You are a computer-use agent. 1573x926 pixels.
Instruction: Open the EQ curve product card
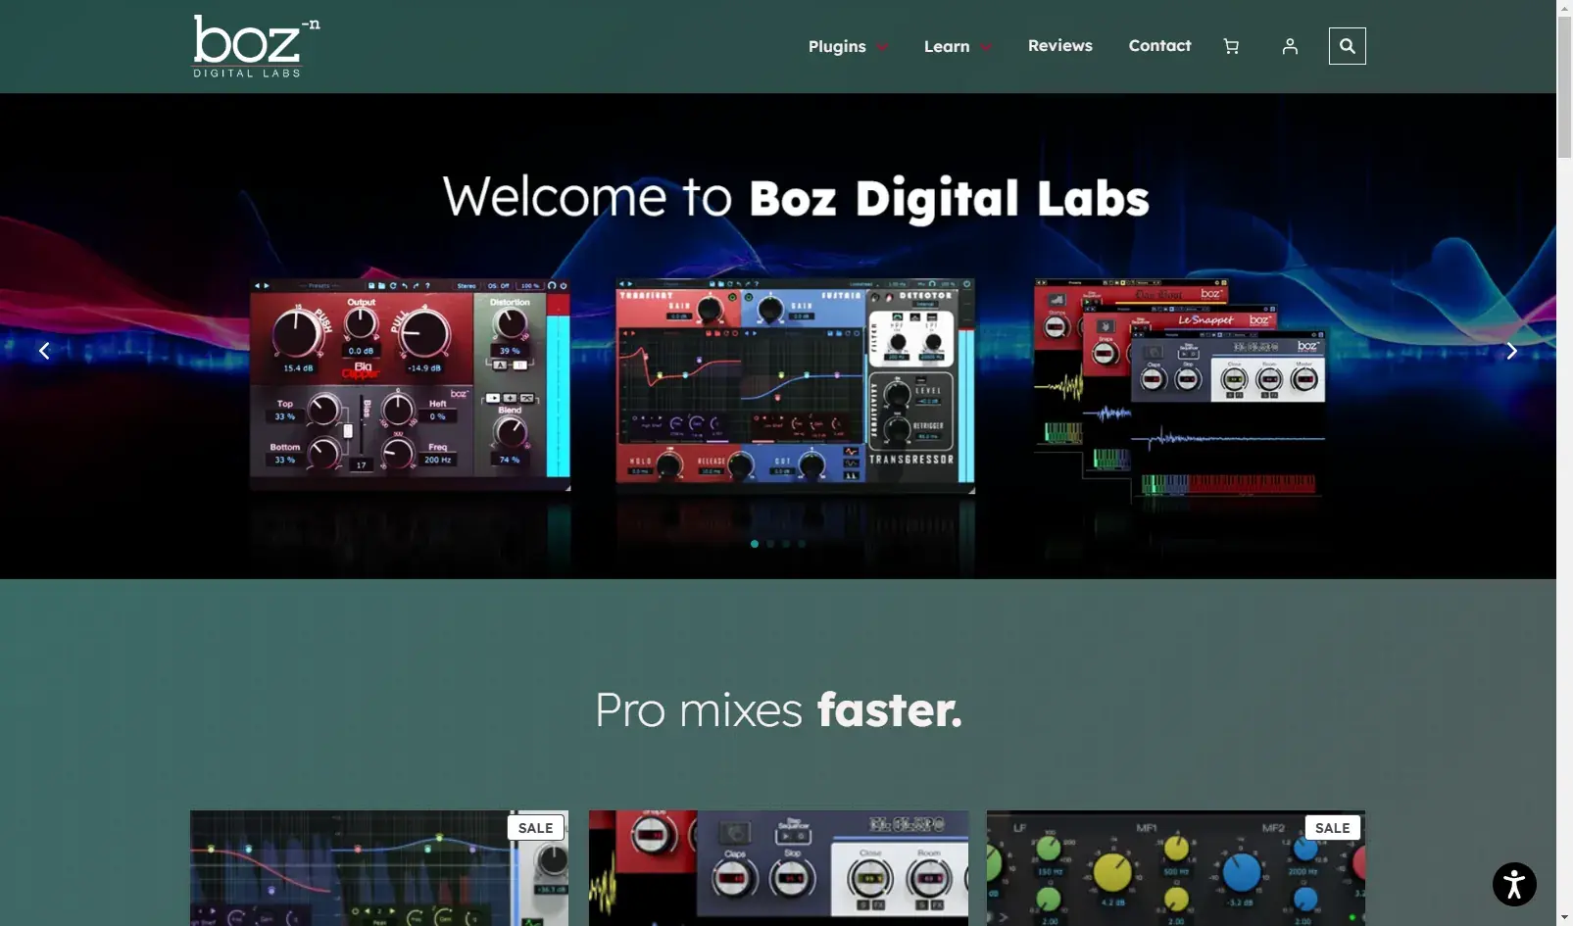379,868
